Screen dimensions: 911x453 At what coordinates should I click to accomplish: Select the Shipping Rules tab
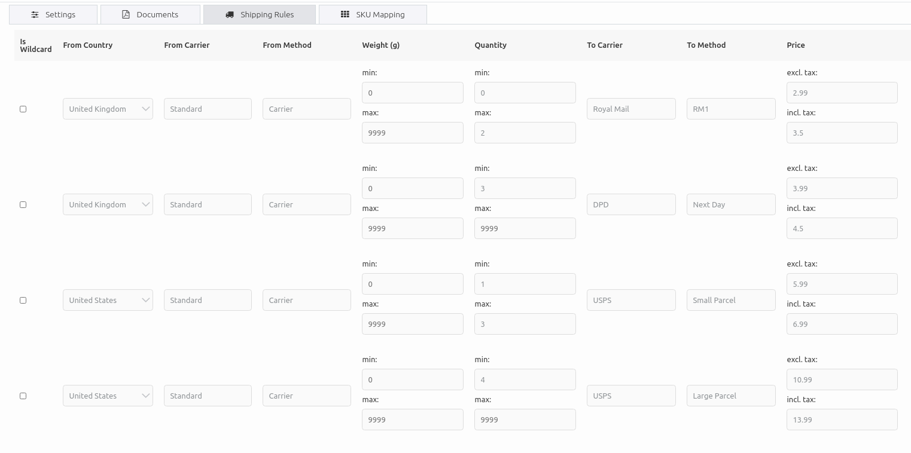260,14
